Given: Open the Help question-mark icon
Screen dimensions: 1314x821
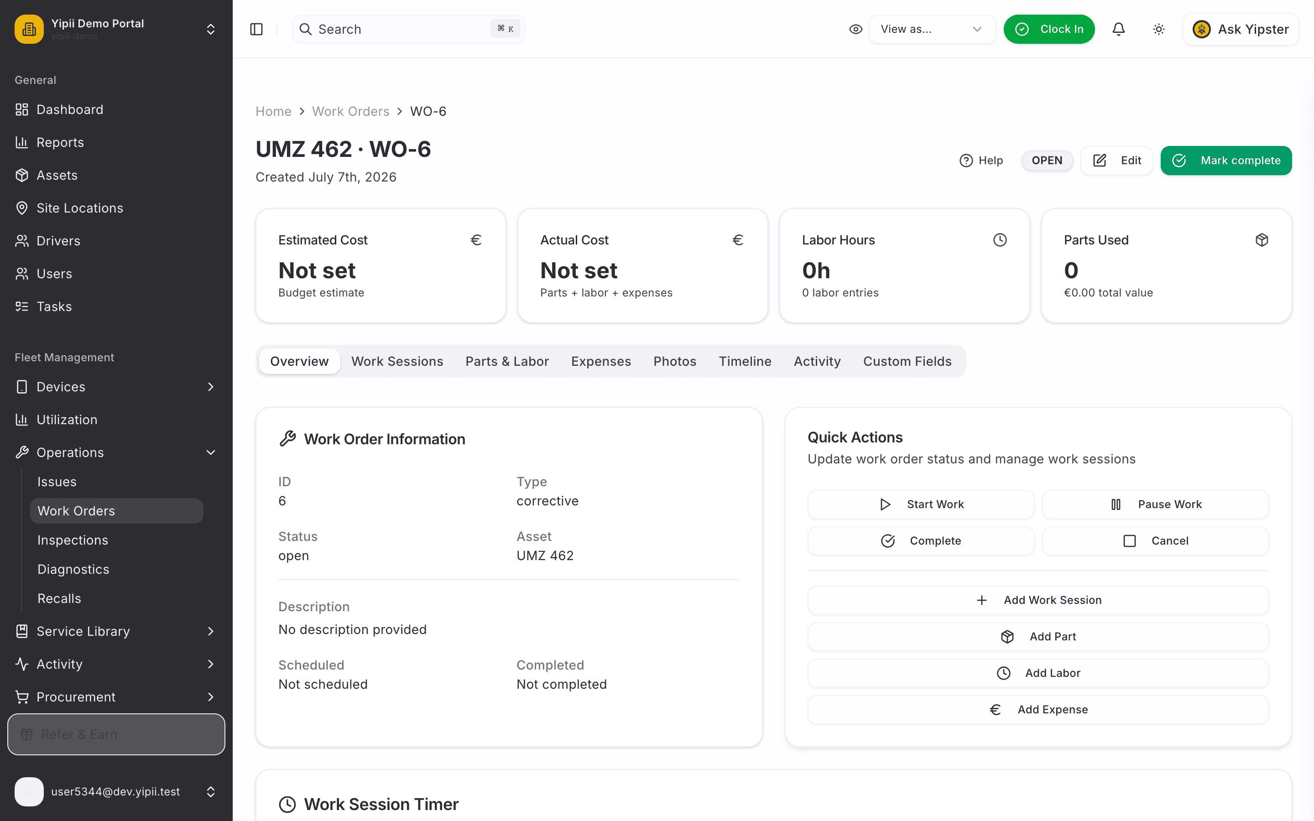Looking at the screenshot, I should [x=966, y=161].
